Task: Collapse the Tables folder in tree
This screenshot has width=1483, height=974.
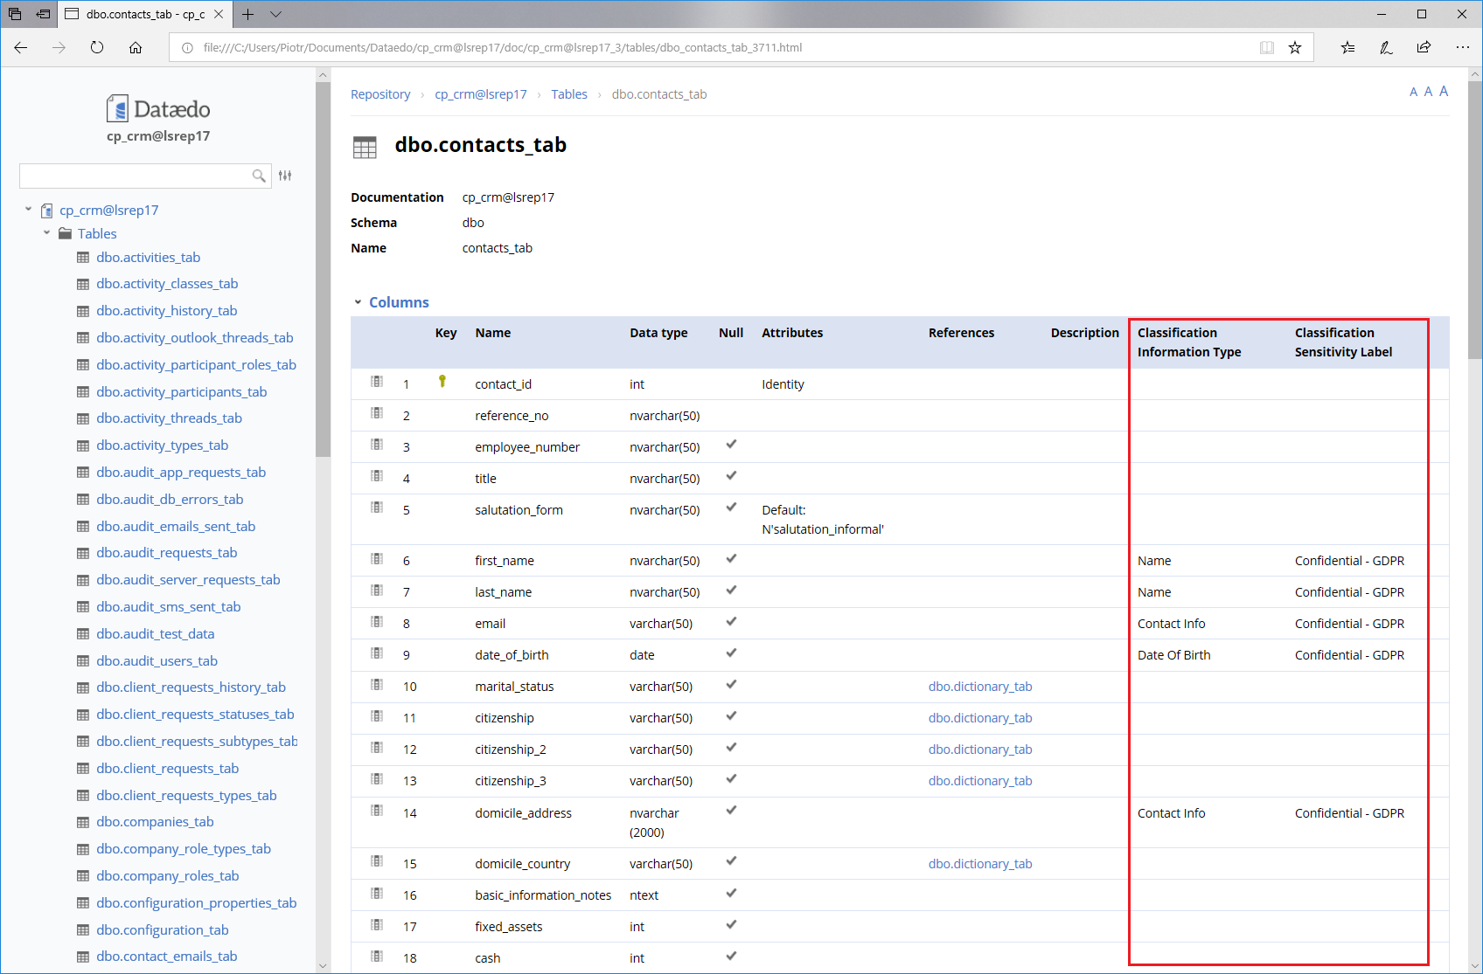Action: tap(47, 233)
